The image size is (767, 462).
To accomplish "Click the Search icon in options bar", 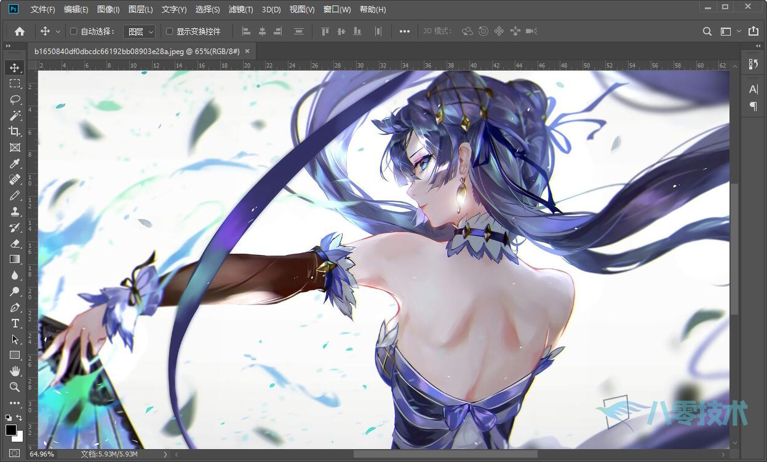I will pyautogui.click(x=707, y=31).
